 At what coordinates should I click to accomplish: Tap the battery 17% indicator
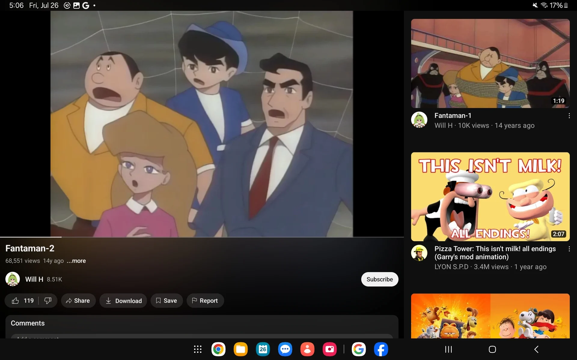click(x=559, y=5)
